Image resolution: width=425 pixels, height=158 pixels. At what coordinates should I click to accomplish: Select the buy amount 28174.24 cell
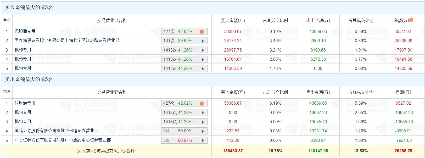233,41
